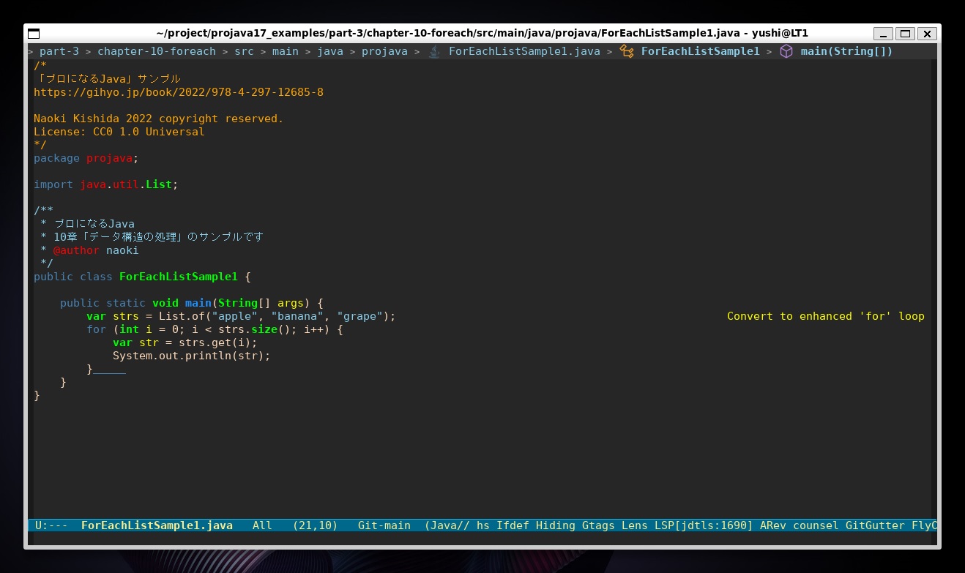The width and height of the screenshot is (965, 573).
Task: Open ForEachListSample1.java breadcrumb entry
Action: [524, 51]
